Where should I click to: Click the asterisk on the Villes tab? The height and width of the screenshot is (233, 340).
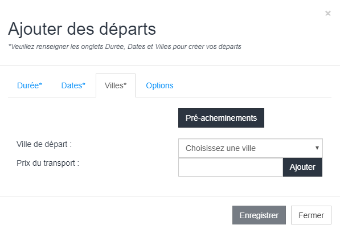pyautogui.click(x=125, y=84)
